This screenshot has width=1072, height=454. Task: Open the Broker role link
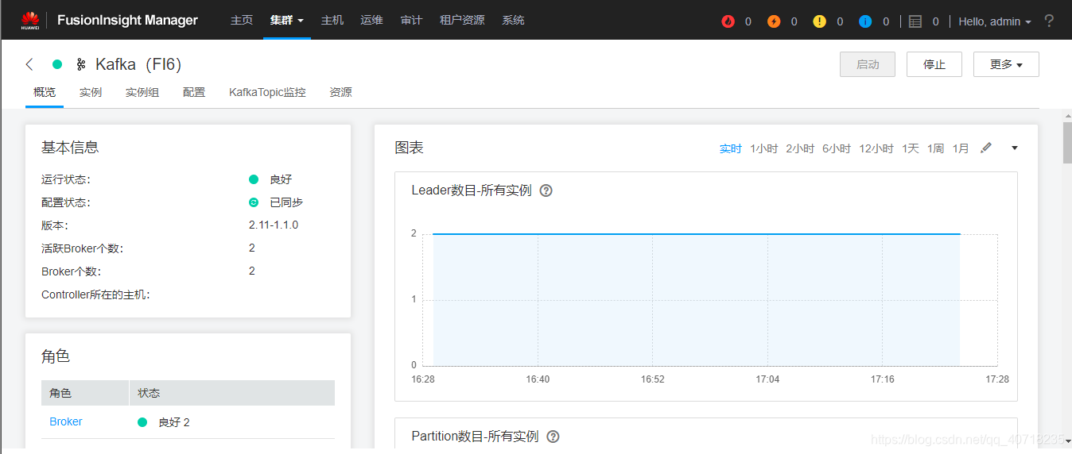point(66,422)
